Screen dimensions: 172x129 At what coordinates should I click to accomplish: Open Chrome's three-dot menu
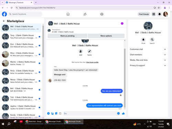click(x=169, y=8)
